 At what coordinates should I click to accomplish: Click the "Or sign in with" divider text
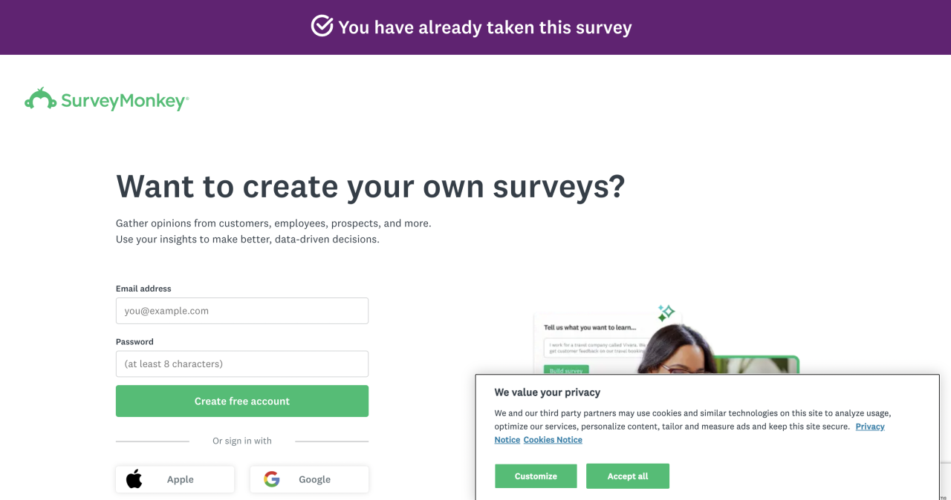tap(242, 441)
